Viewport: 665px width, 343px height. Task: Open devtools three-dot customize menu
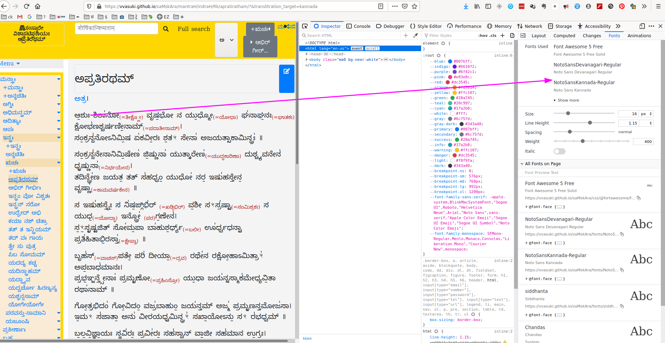(651, 26)
